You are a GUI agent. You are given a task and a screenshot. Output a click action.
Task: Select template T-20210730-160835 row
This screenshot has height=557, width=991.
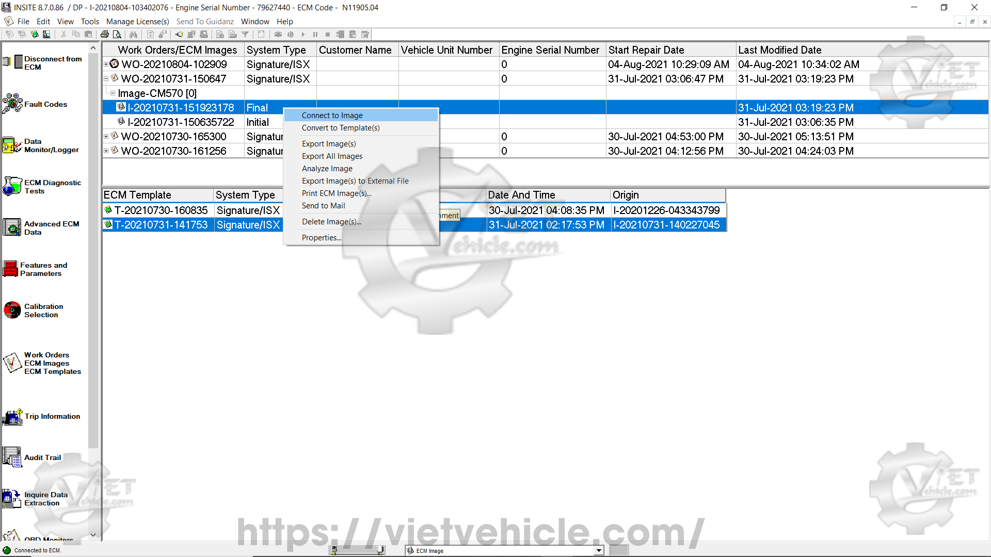[x=161, y=210]
